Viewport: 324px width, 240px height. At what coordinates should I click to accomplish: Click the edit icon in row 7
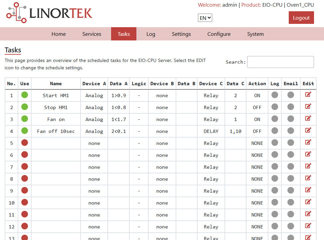pyautogui.click(x=308, y=166)
